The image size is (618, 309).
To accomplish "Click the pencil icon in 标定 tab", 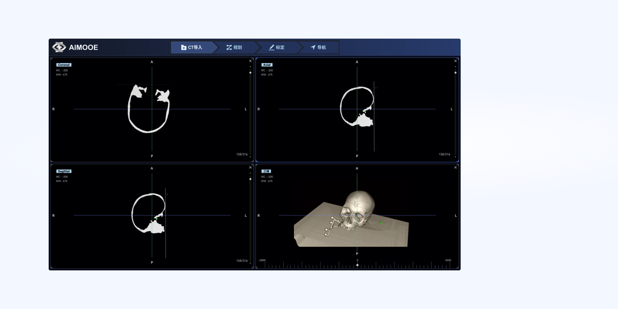I will pos(272,48).
